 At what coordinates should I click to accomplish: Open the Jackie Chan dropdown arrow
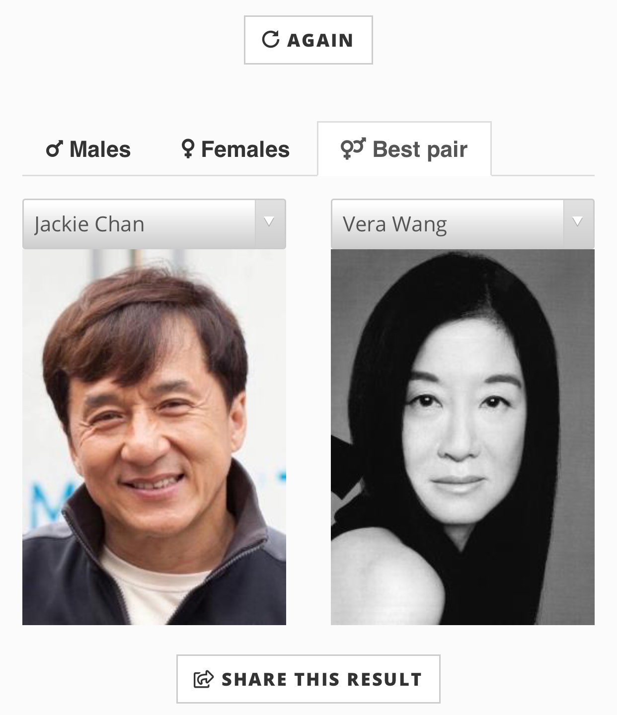click(x=270, y=223)
